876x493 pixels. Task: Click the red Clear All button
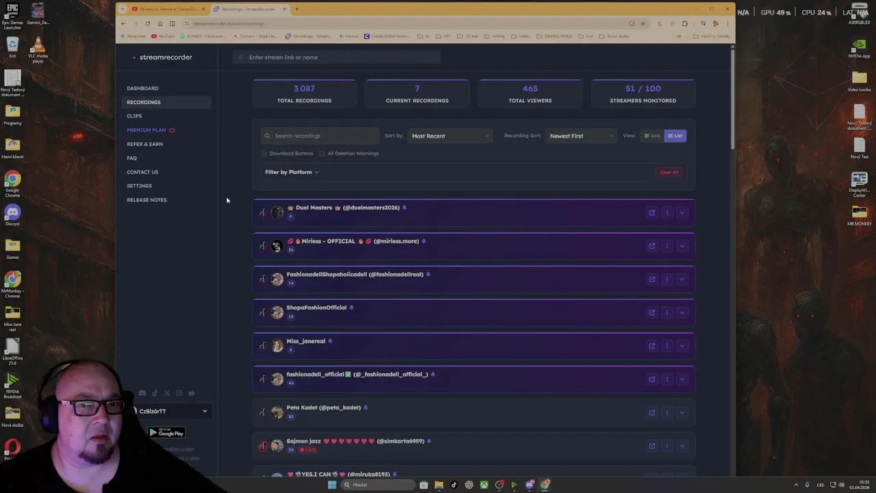point(669,172)
